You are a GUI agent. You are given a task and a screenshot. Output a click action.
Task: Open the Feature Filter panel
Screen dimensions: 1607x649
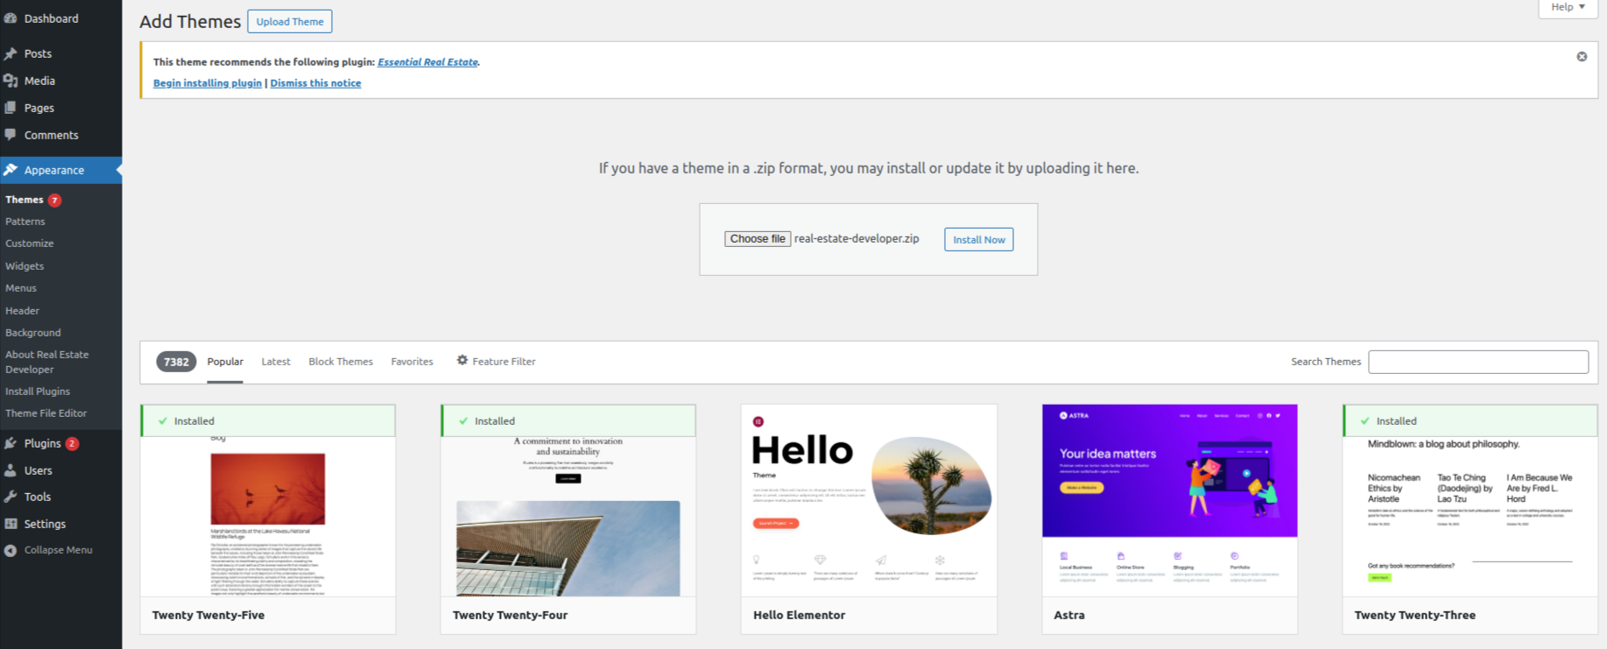pos(496,361)
